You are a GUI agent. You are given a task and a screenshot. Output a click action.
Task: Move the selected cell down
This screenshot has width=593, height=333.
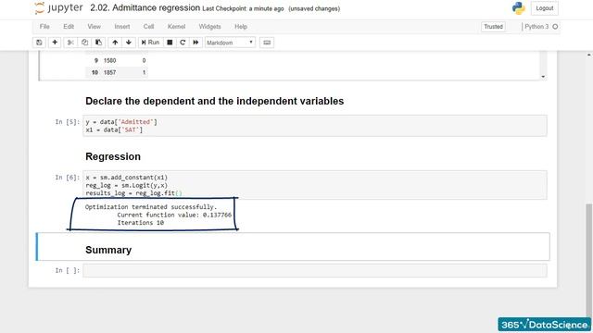coord(129,43)
